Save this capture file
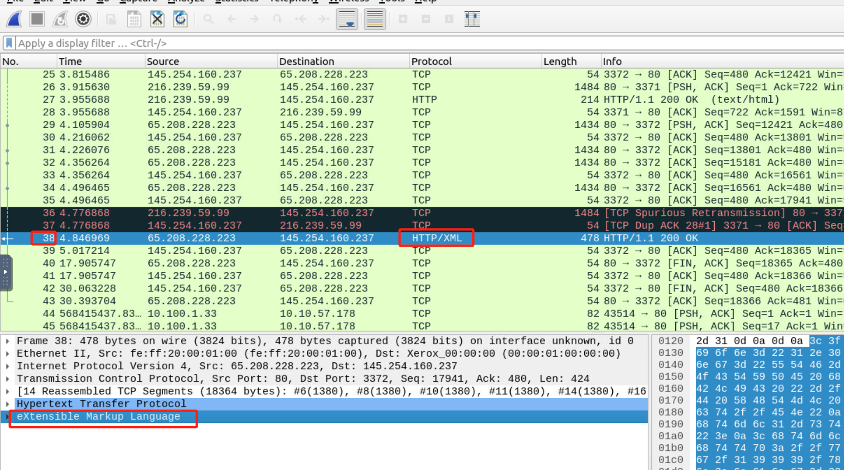This screenshot has width=844, height=470. 134,19
